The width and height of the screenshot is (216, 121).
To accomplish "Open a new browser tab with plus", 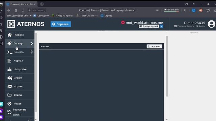I will pyautogui.click(x=42, y=4).
